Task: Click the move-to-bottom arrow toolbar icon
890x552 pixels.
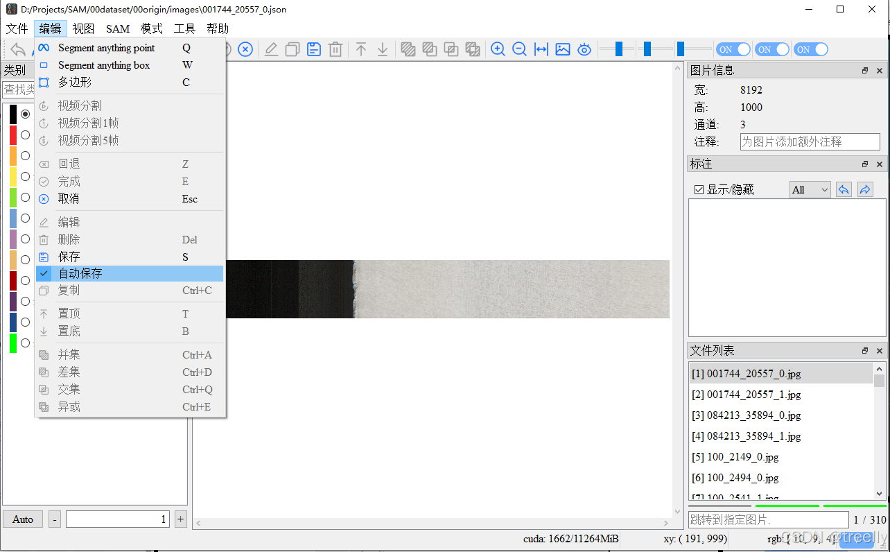Action: click(x=383, y=49)
